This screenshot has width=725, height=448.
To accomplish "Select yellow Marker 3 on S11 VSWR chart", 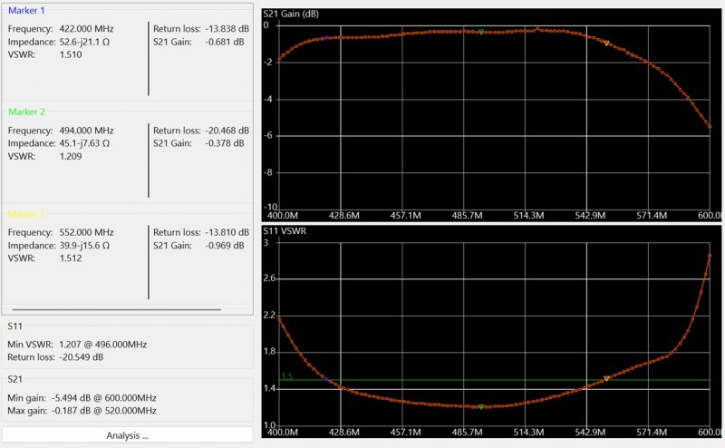I will (x=606, y=378).
